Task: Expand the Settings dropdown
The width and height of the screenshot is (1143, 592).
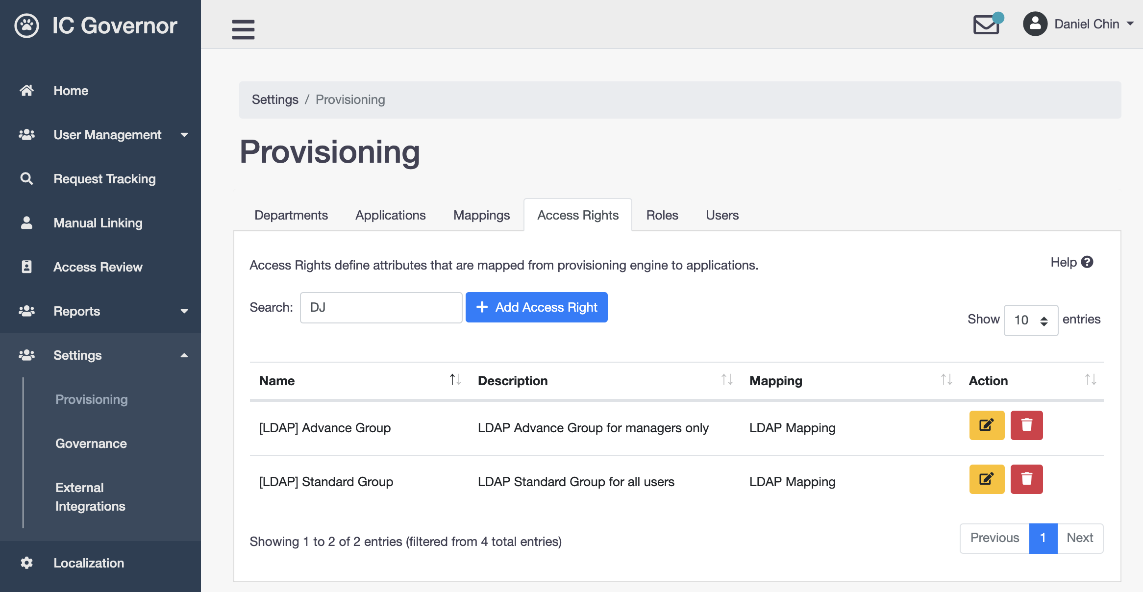Action: point(77,355)
